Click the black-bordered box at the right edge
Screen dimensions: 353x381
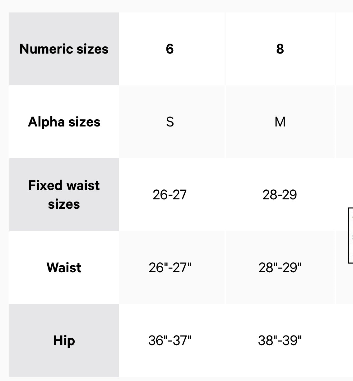pos(351,235)
